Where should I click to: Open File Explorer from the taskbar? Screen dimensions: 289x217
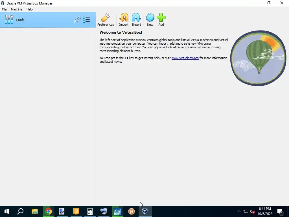[34, 211]
